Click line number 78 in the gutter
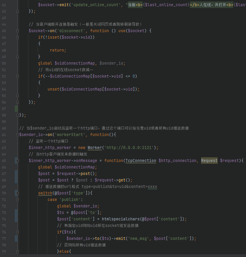This screenshot has height=257, width=246. [x=4, y=245]
